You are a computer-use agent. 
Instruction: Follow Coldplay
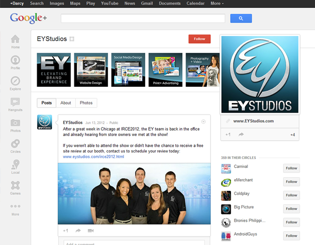point(292,195)
